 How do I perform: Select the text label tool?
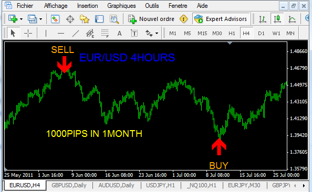click(134, 33)
